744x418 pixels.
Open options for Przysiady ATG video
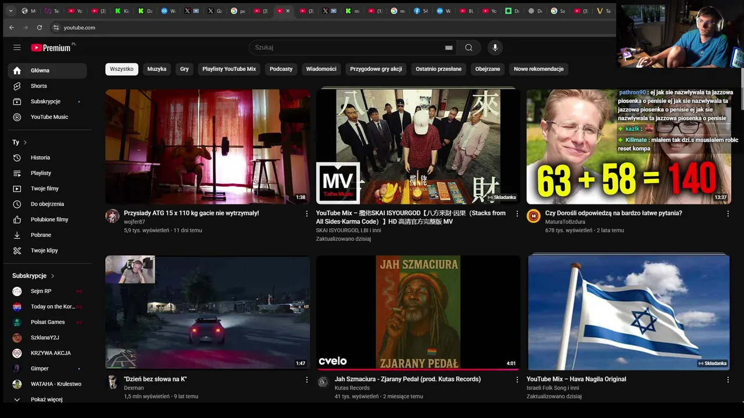(x=307, y=214)
